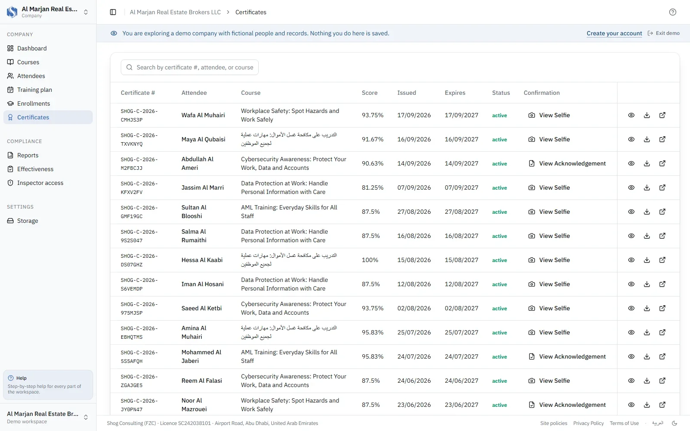Open Effectiveness compliance page

pyautogui.click(x=48, y=169)
